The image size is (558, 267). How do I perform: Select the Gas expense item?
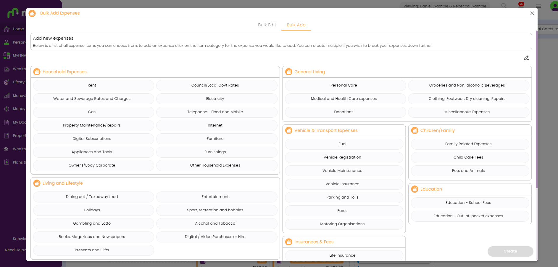pyautogui.click(x=93, y=112)
